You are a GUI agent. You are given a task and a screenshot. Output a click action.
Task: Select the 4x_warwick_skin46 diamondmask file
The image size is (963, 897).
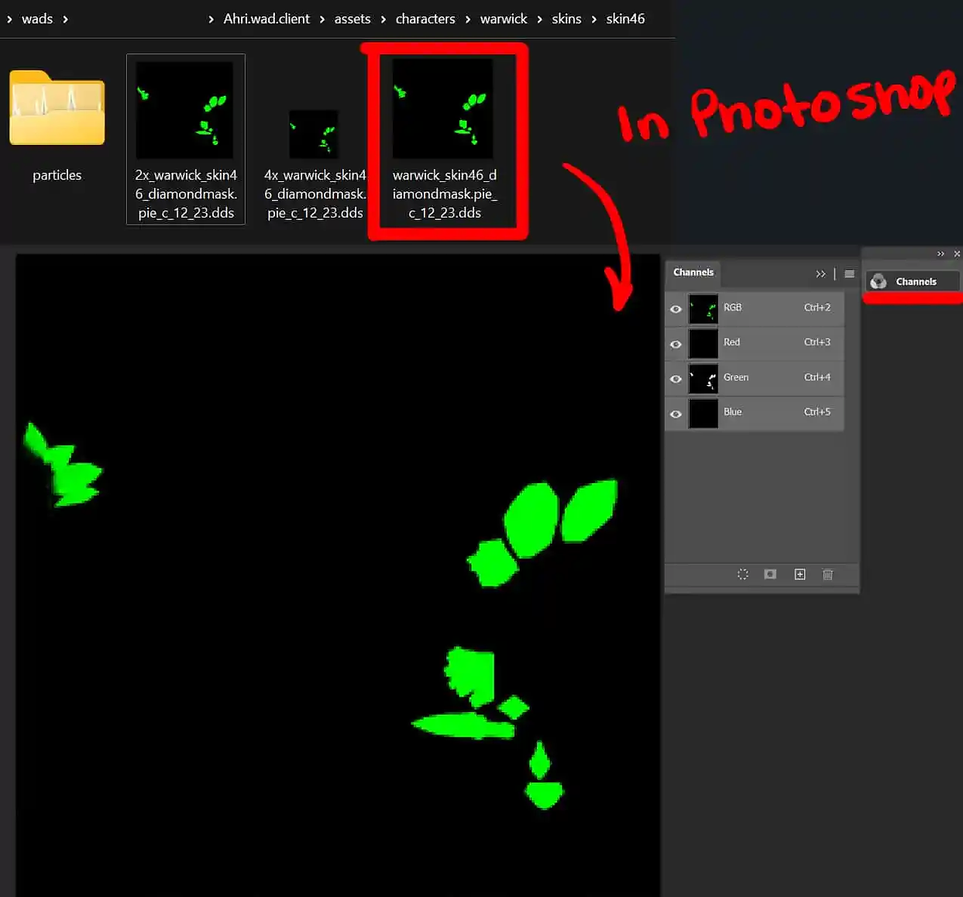(x=314, y=163)
